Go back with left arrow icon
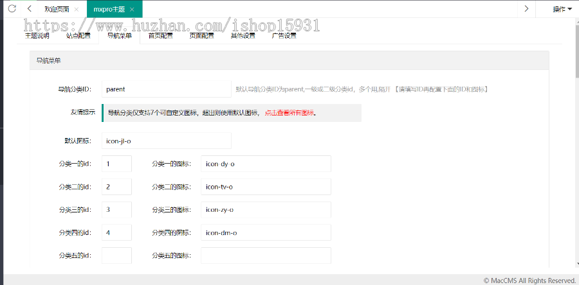Image resolution: width=579 pixels, height=285 pixels. (30, 9)
